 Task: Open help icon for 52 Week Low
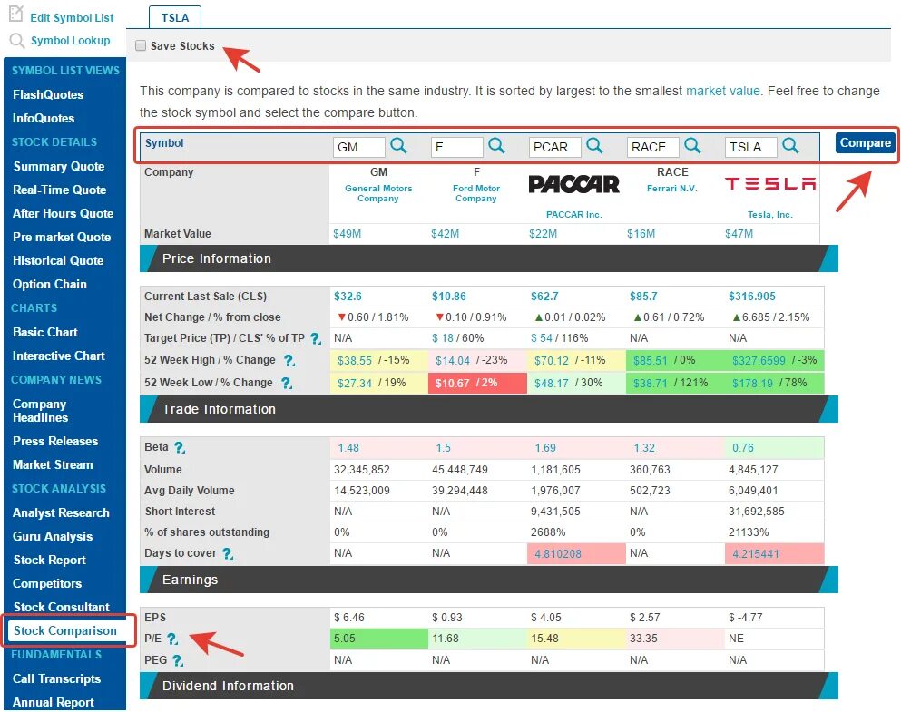pyautogui.click(x=286, y=383)
